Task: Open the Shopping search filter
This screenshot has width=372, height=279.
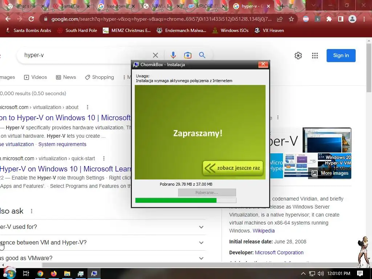Action: click(100, 77)
